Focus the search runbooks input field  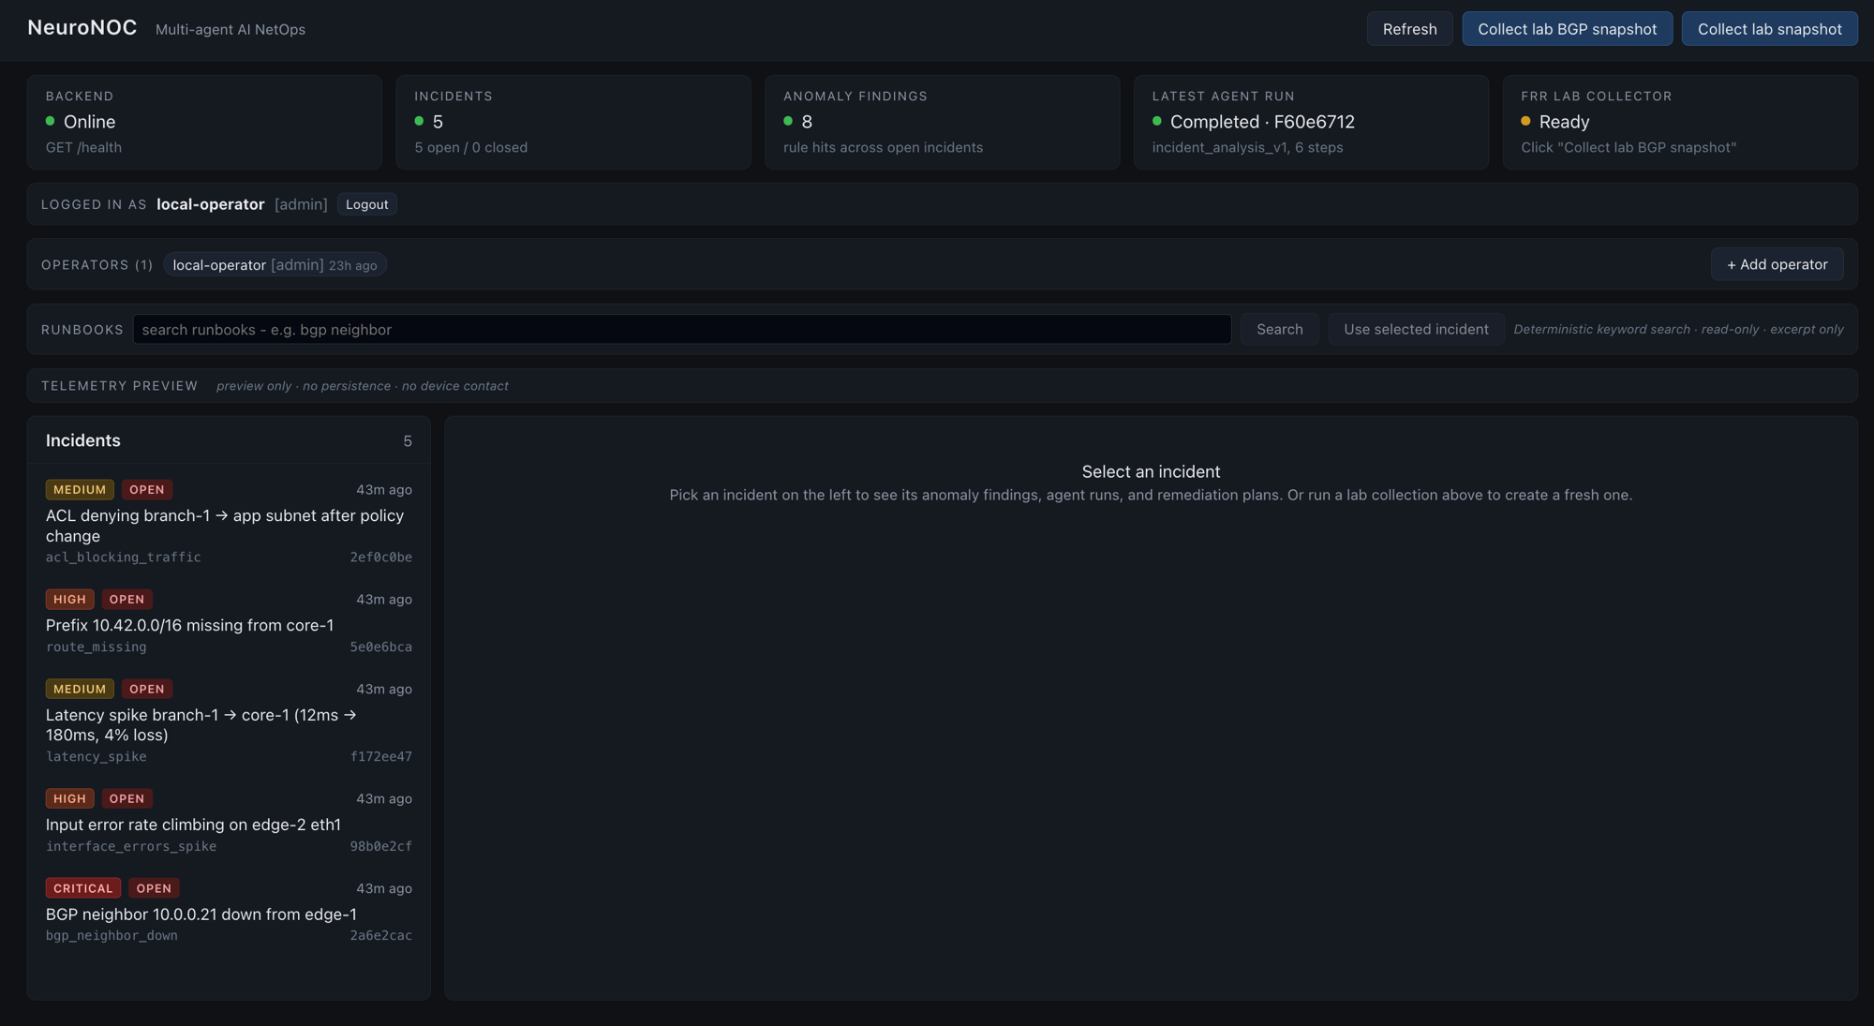click(x=681, y=329)
